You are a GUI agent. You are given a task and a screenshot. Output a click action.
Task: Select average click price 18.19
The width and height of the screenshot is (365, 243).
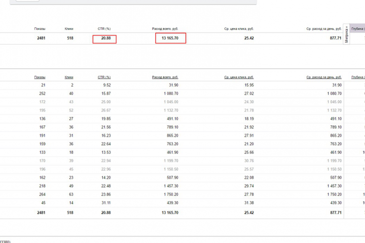(x=249, y=118)
